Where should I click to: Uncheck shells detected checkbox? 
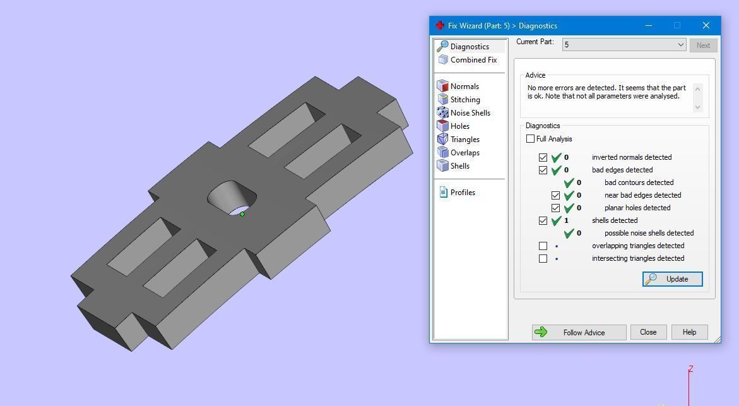[543, 221]
